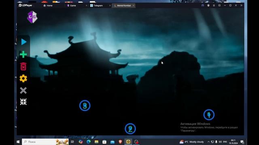Image resolution: width=259 pixels, height=145 pixels.
Task: Open Microsoft Edge from taskbar
Action: click(x=89, y=142)
